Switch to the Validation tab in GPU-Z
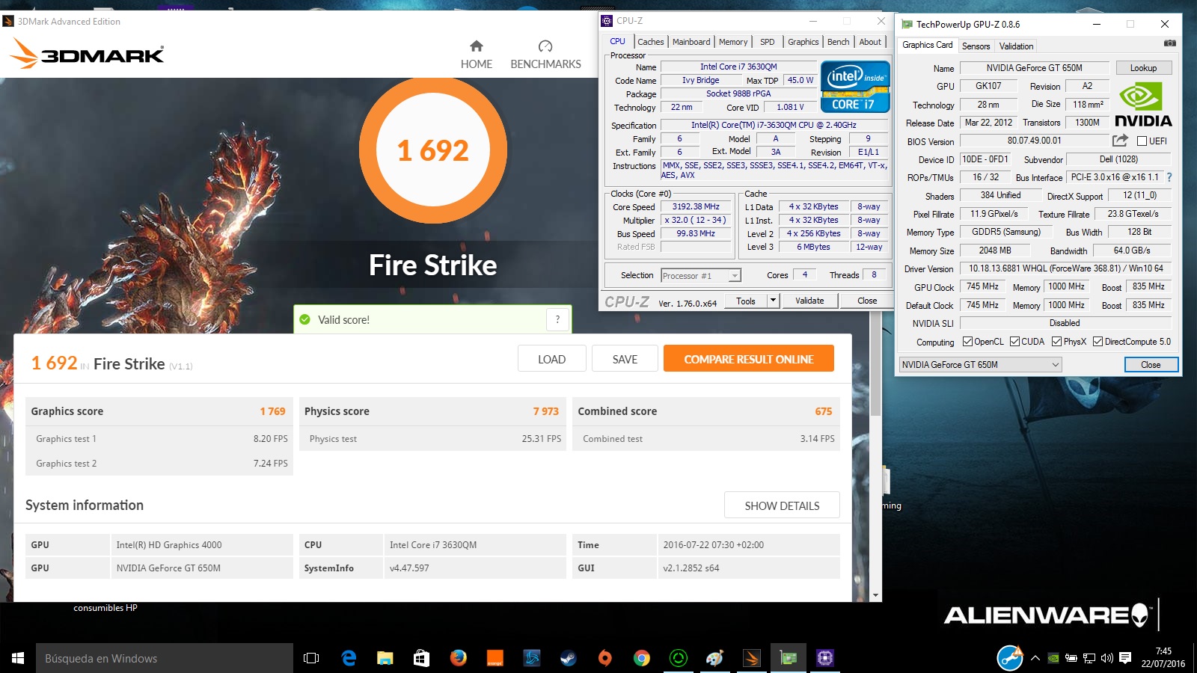 (1016, 46)
